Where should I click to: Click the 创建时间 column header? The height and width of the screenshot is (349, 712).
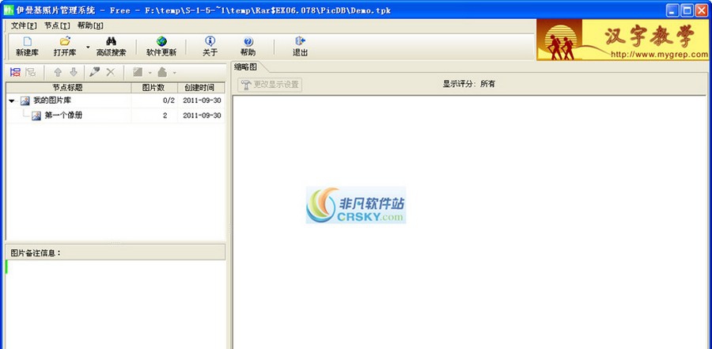[x=201, y=88]
